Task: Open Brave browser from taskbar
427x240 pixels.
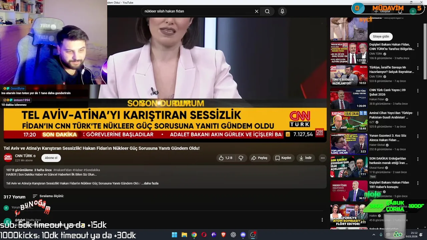Action: 224,235
